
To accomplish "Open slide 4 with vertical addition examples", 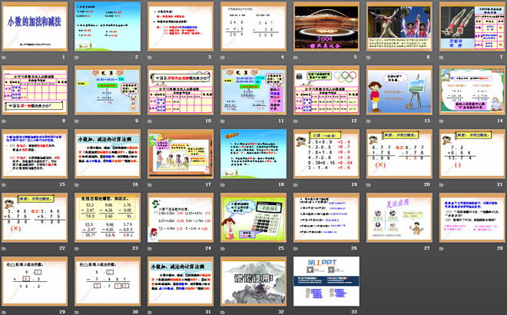I will point(252,25).
